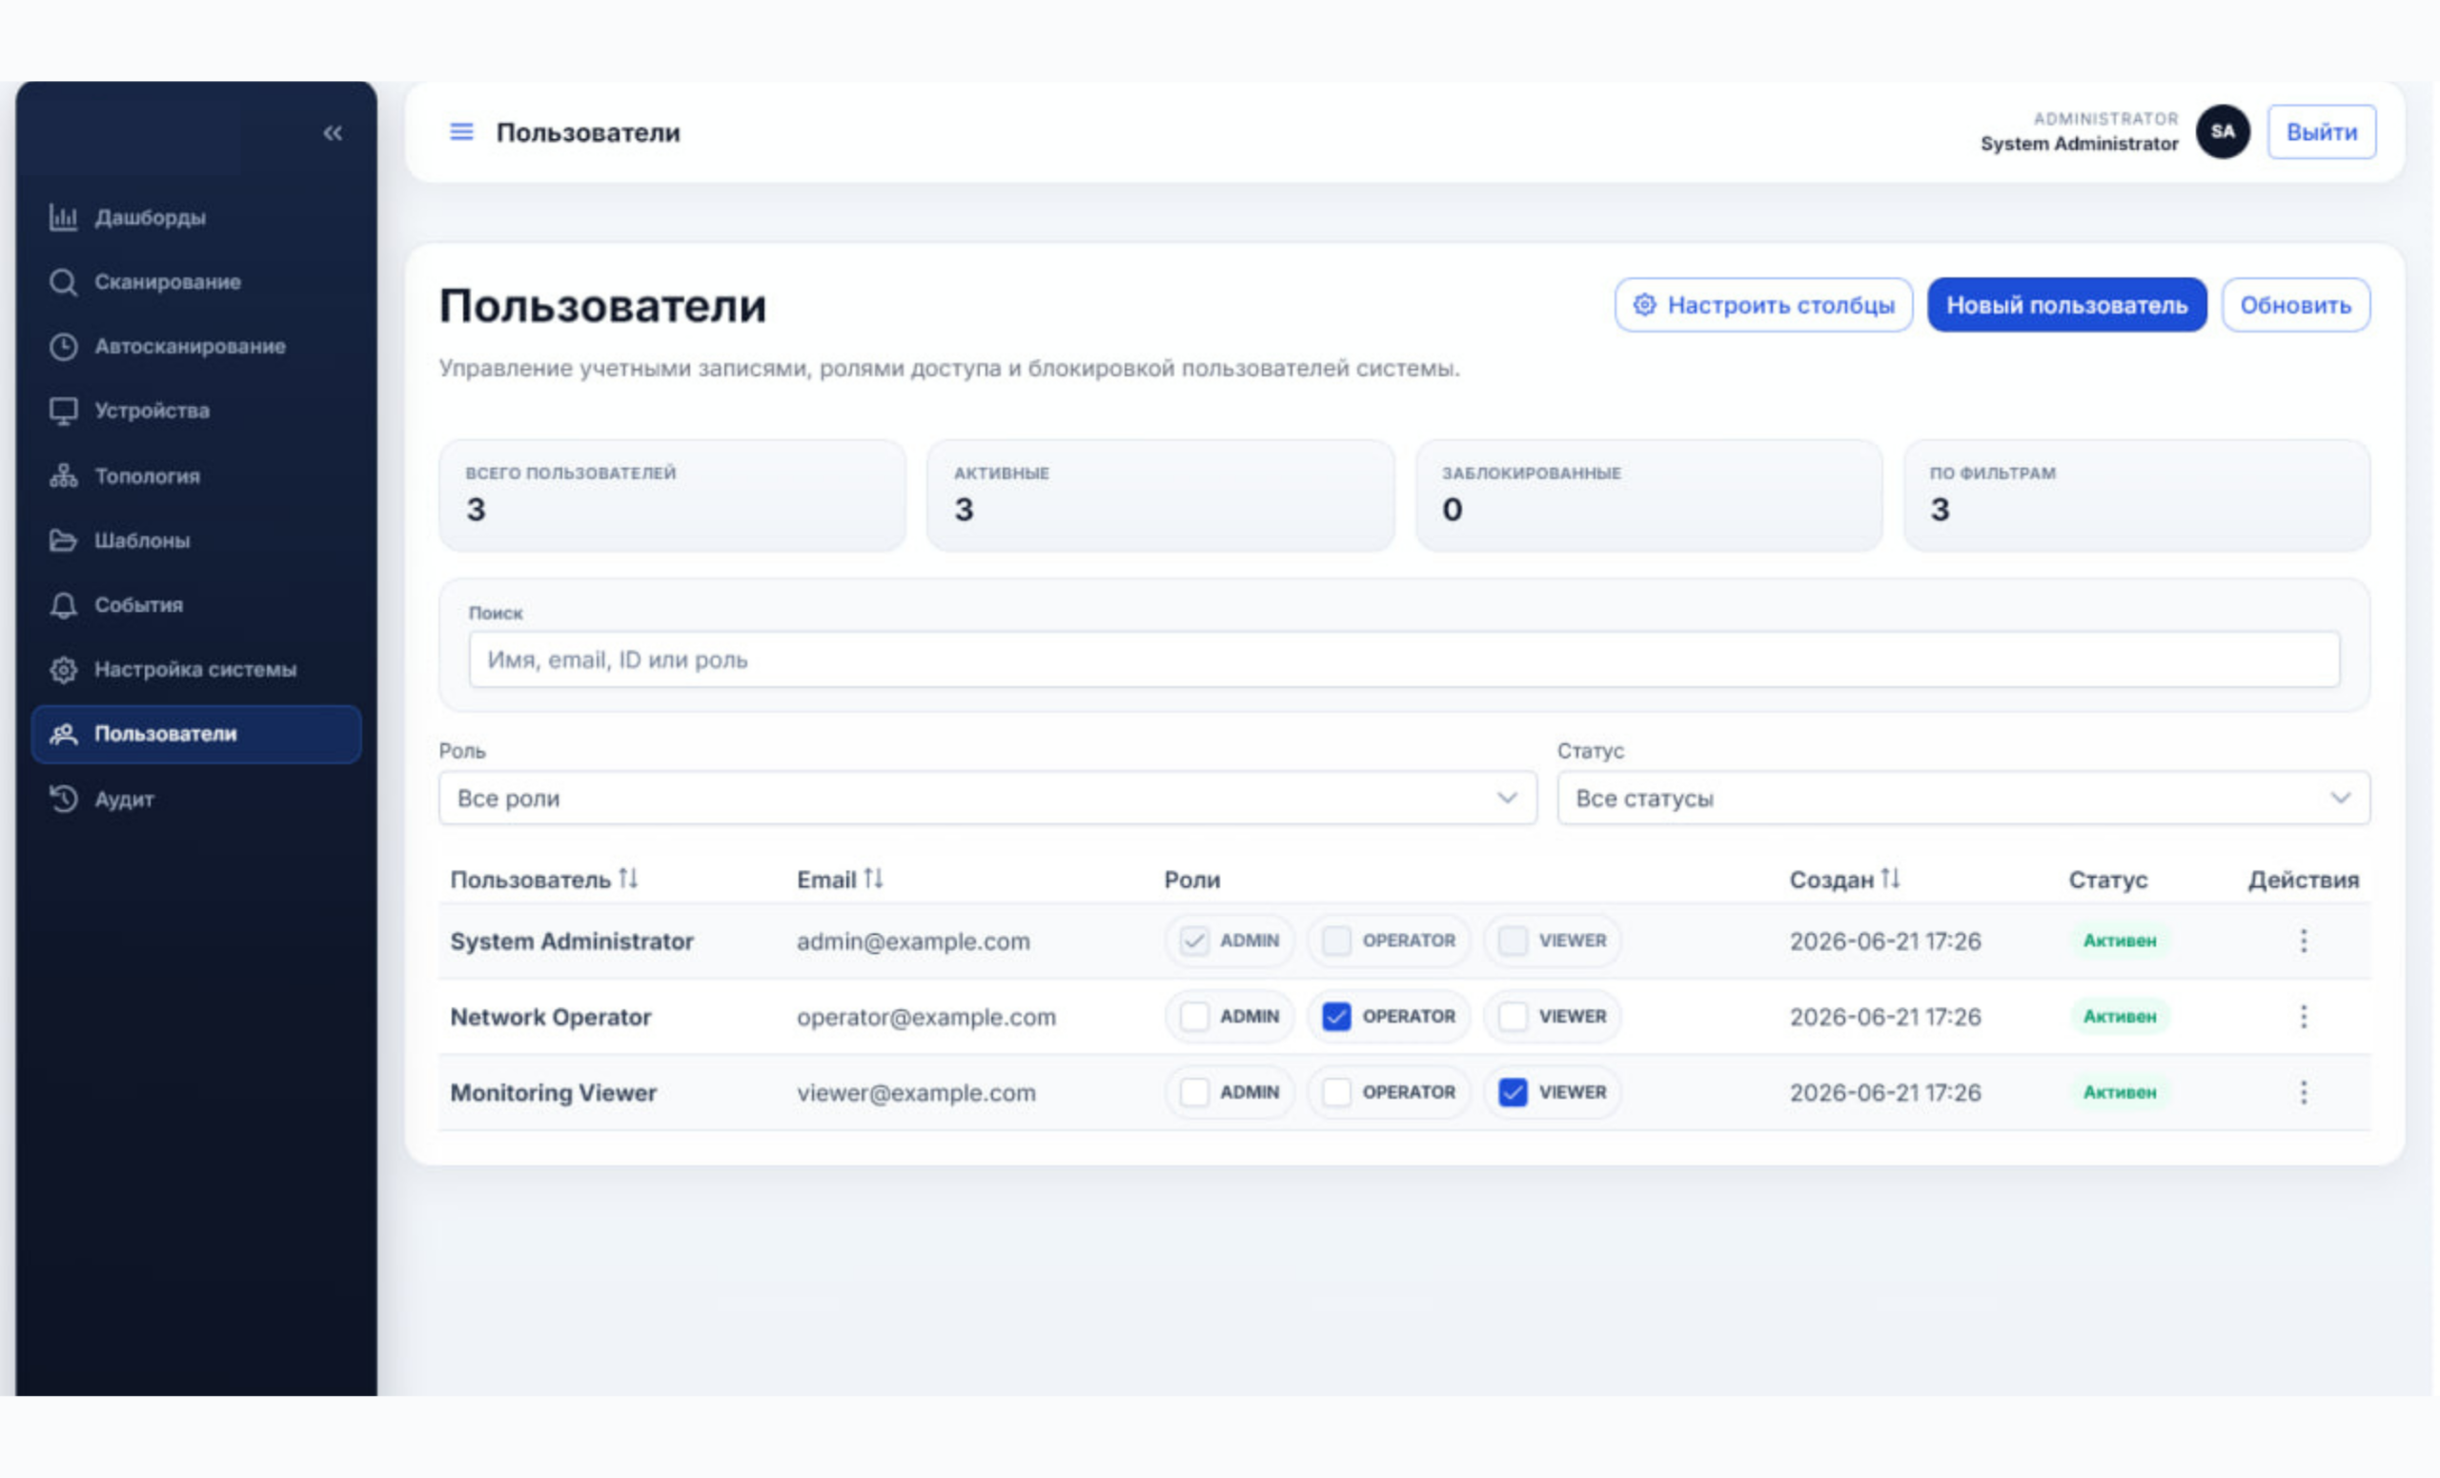
Task: Toggle OPERATOR role for System Administrator
Action: [1337, 941]
